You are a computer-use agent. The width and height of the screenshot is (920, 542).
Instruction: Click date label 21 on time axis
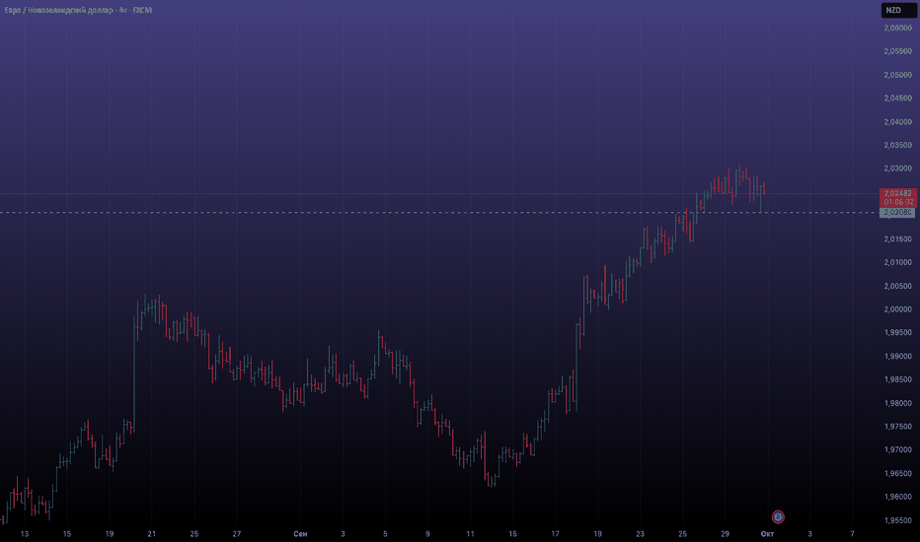click(x=151, y=534)
